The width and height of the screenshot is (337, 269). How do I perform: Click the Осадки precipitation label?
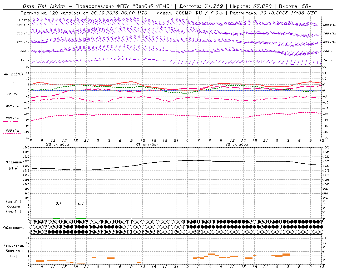point(14,206)
